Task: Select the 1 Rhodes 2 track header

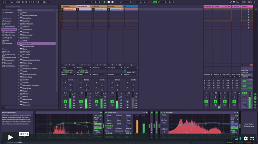Action: pos(68,6)
